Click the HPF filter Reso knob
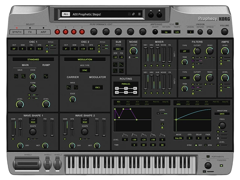 [x=210, y=78]
